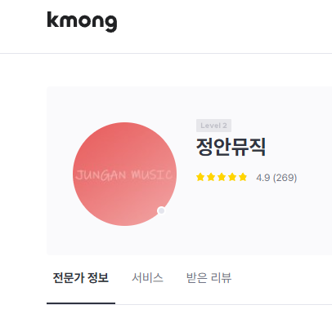
Task: Click empty card area below the star rating
Action: (x=245, y=218)
